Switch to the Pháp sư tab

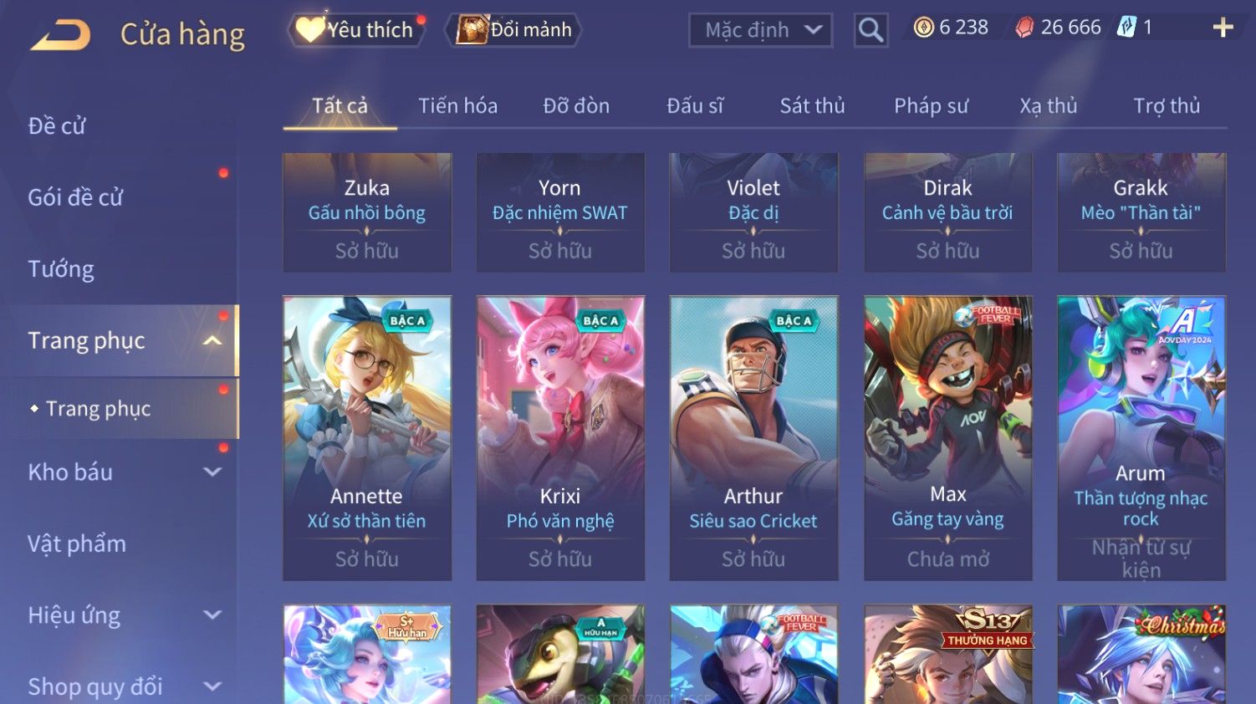point(931,105)
